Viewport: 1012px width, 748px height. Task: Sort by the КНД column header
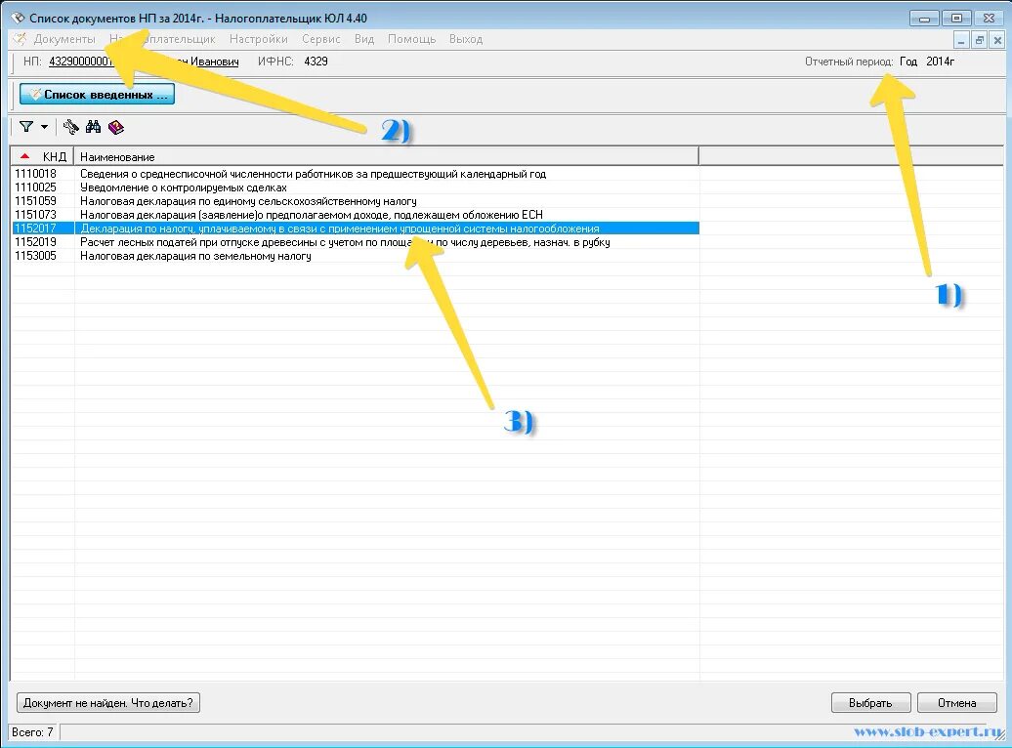point(43,156)
